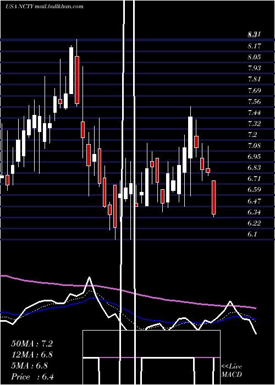
Task: Click the last red candlestick on the right
Action: click(214, 197)
